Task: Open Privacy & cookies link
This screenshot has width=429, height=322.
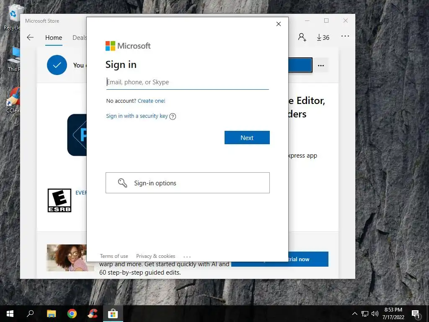Action: pos(156,256)
